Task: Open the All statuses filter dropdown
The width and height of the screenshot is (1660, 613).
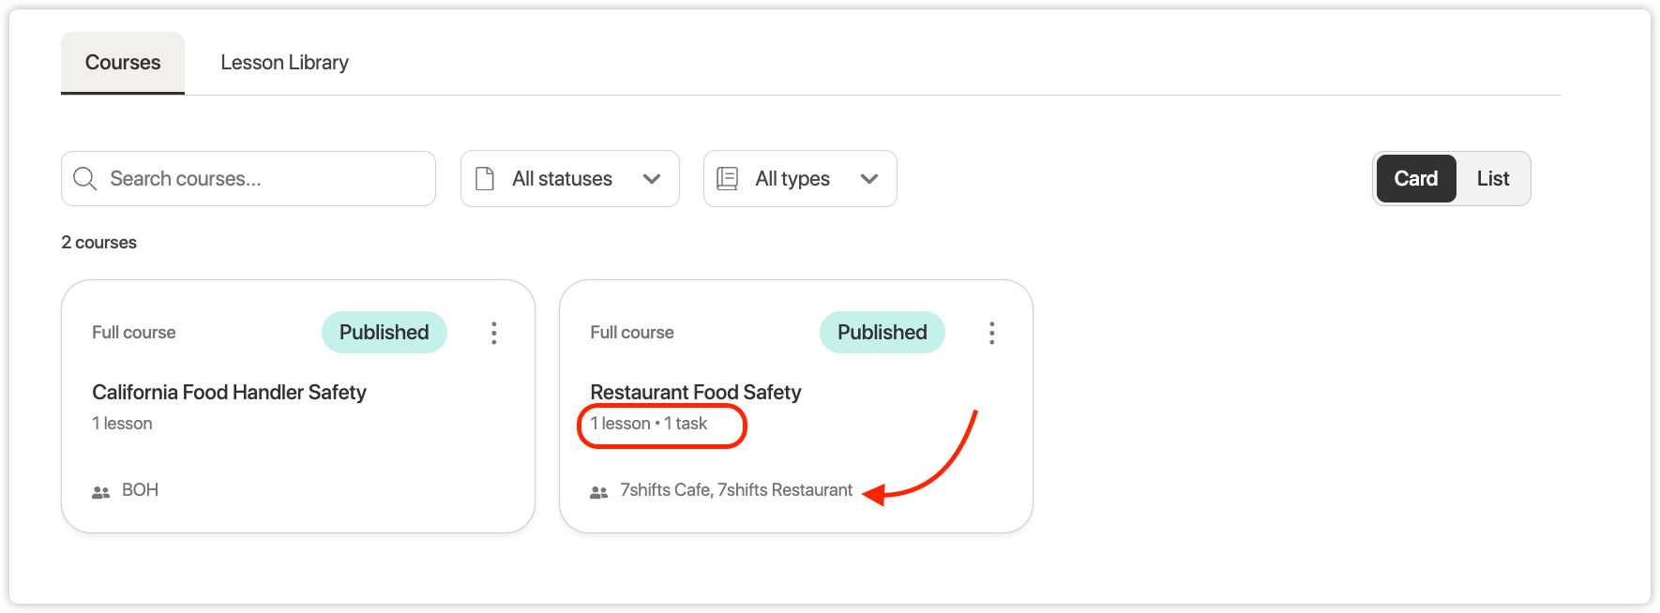Action: click(570, 178)
